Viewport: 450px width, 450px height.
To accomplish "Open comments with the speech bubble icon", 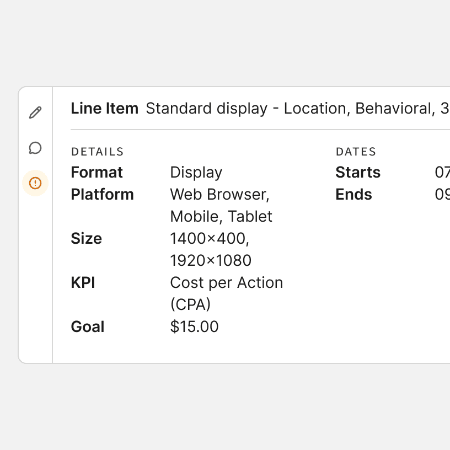I will 35,148.
